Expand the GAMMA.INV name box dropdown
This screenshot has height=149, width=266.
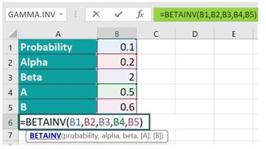pyautogui.click(x=60, y=14)
